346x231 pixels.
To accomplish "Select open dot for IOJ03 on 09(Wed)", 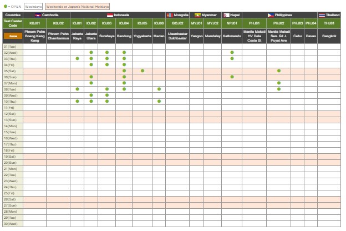I will click(107, 96).
